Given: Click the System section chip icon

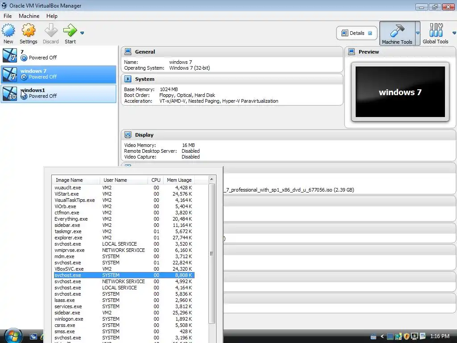Looking at the screenshot, I should pos(128,79).
